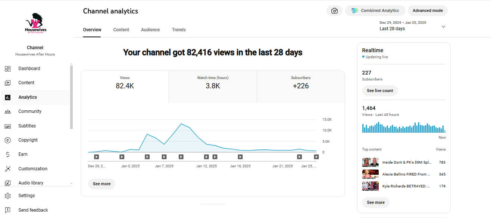Expand the Last 28 days date range dropdown

coord(413,26)
